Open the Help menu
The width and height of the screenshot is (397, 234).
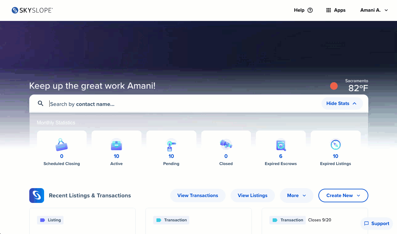[x=303, y=10]
